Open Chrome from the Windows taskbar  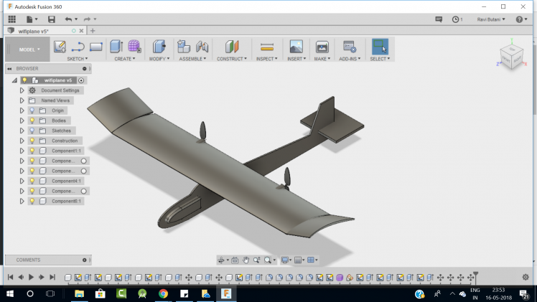(163, 293)
